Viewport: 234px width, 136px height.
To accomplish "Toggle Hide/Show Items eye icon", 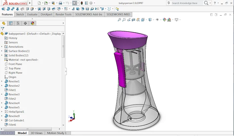I will [157, 20].
